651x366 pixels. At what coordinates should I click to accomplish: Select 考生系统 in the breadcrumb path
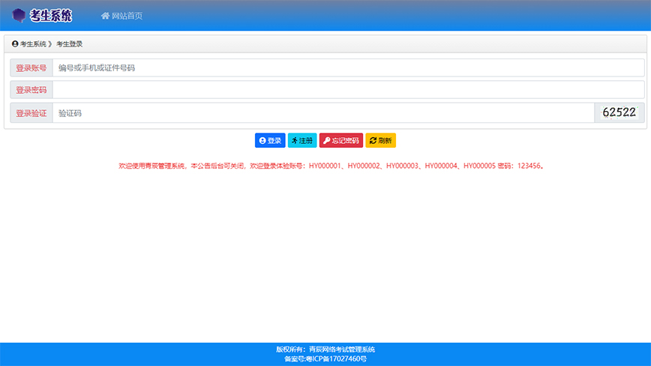click(x=33, y=44)
